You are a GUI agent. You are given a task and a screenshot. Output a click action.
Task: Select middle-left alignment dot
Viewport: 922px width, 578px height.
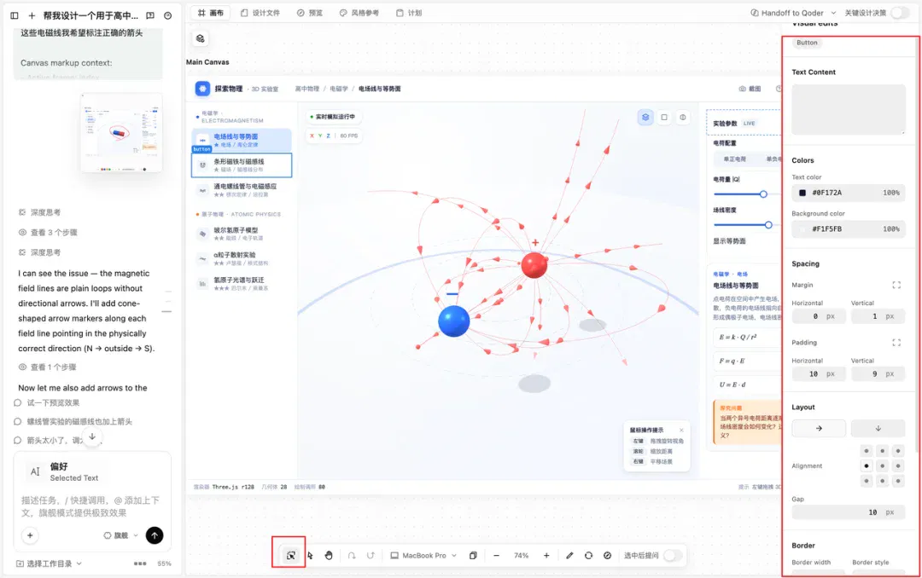tap(867, 465)
